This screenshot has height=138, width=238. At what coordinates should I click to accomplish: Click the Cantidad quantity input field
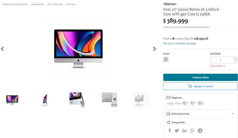[222, 60]
